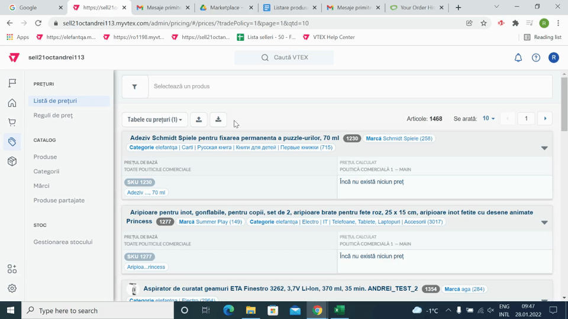Click the price tag icon in sidebar
This screenshot has width=568, height=319.
12,142
